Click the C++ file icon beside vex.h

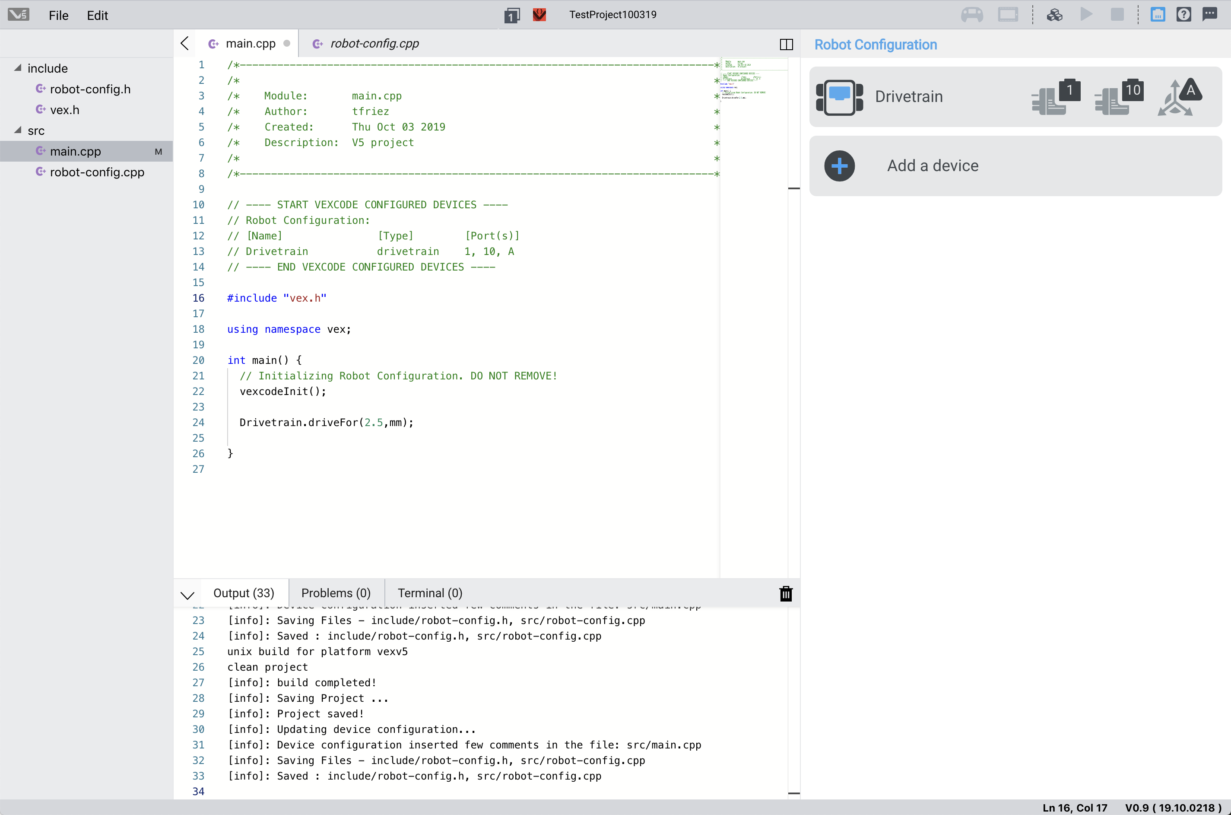point(41,109)
